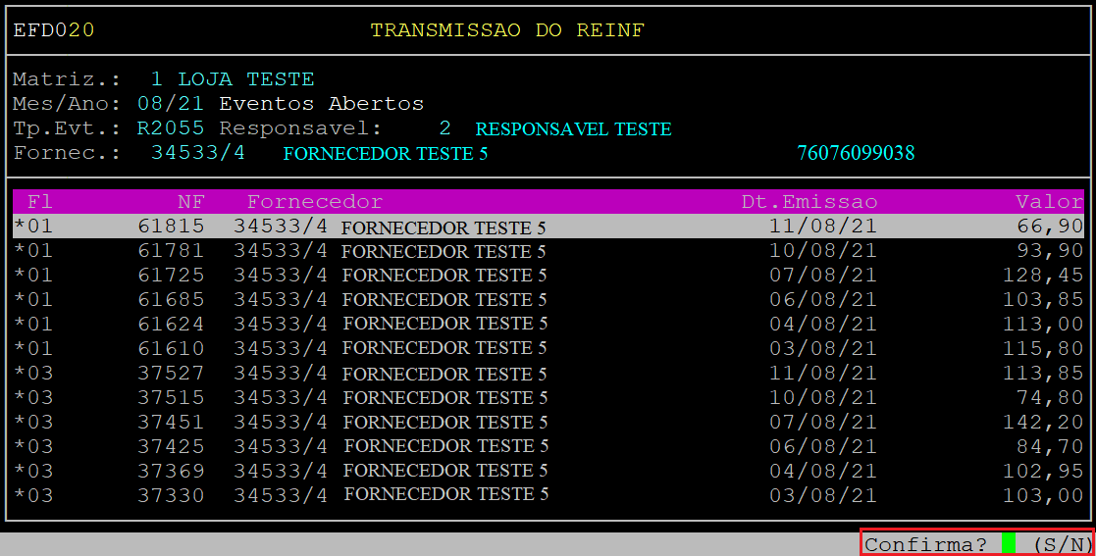1096x556 pixels.
Task: Click the Valor column header
Action: pos(1049,201)
